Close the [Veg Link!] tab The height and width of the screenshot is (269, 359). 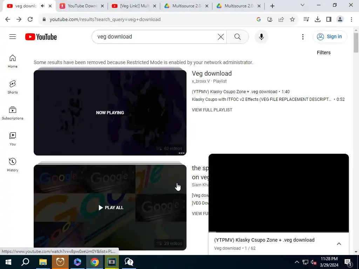155,6
